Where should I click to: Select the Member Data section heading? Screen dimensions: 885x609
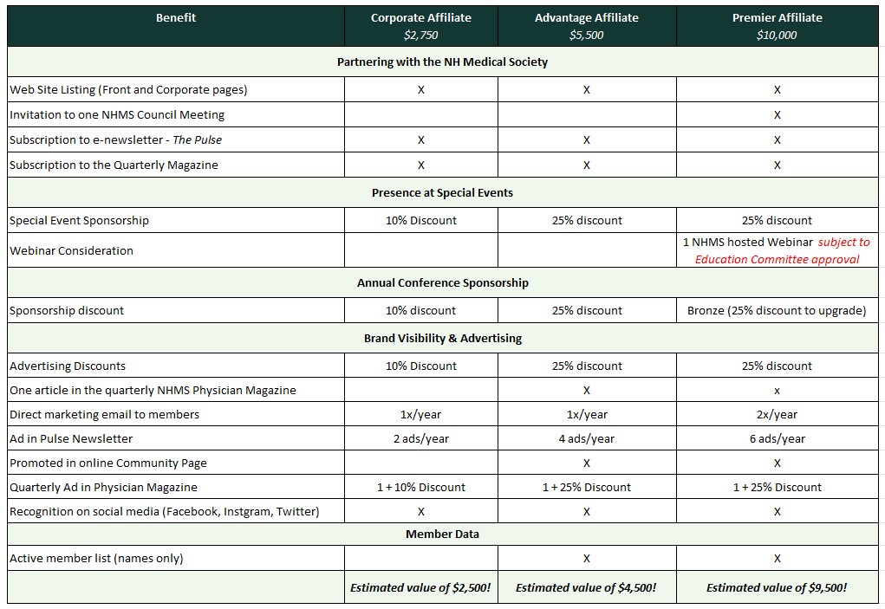(442, 534)
